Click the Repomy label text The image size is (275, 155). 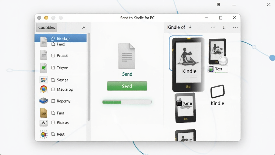coord(64,101)
